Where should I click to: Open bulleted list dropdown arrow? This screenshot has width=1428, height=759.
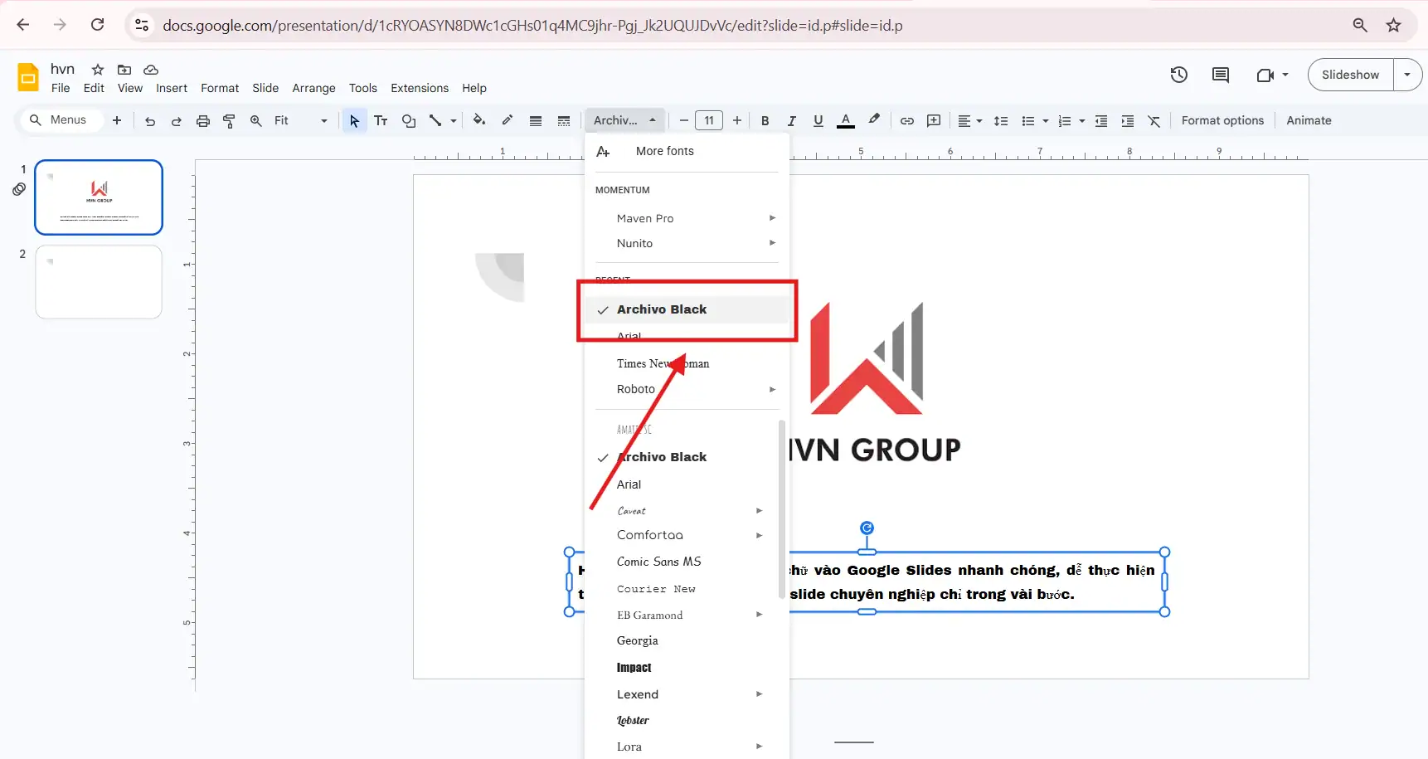point(1046,121)
